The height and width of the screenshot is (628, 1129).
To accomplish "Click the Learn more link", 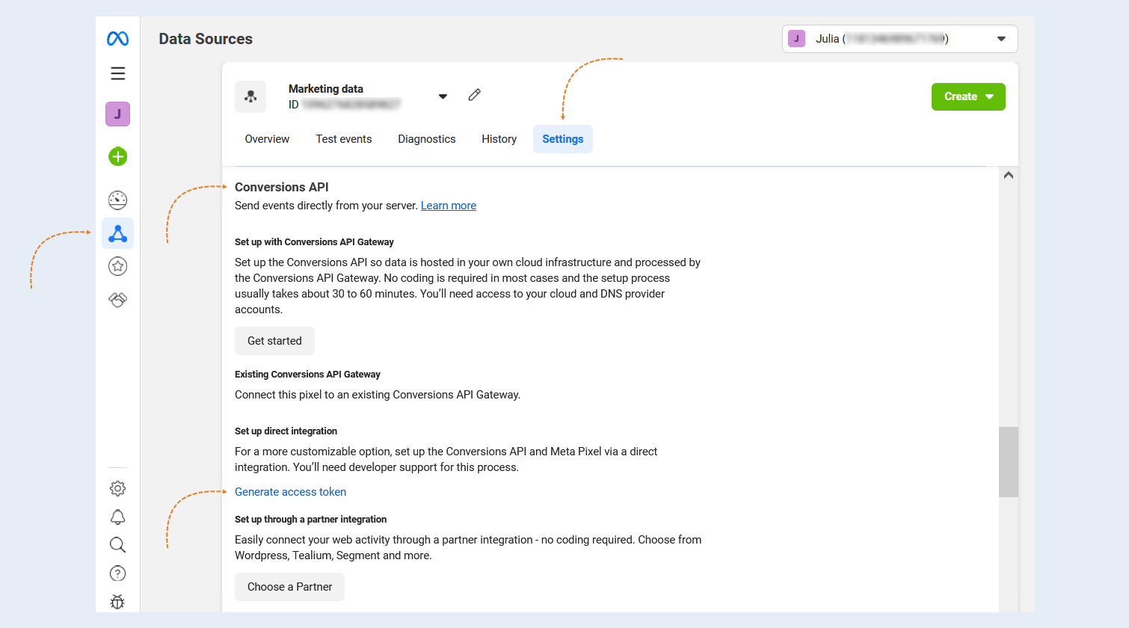I will (x=449, y=206).
